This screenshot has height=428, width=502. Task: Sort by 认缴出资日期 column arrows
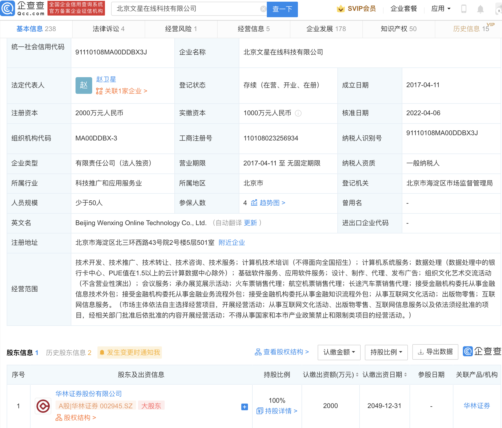pyautogui.click(x=405, y=375)
